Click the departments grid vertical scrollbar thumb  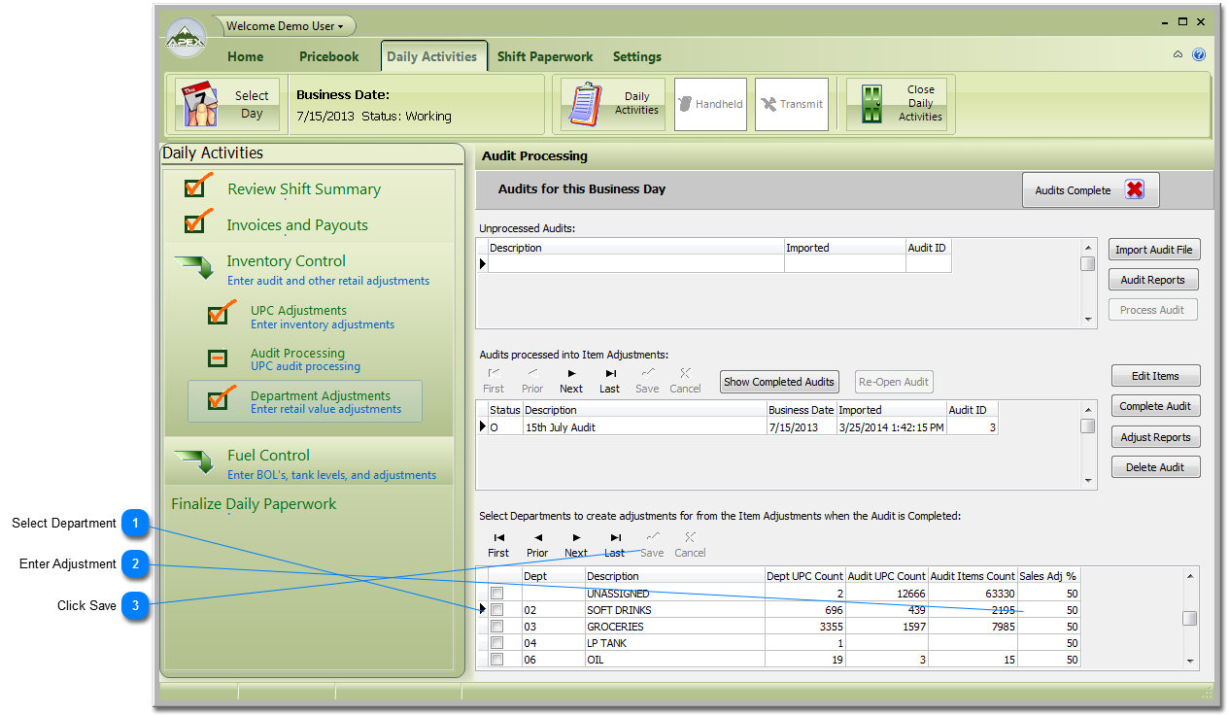pyautogui.click(x=1189, y=618)
